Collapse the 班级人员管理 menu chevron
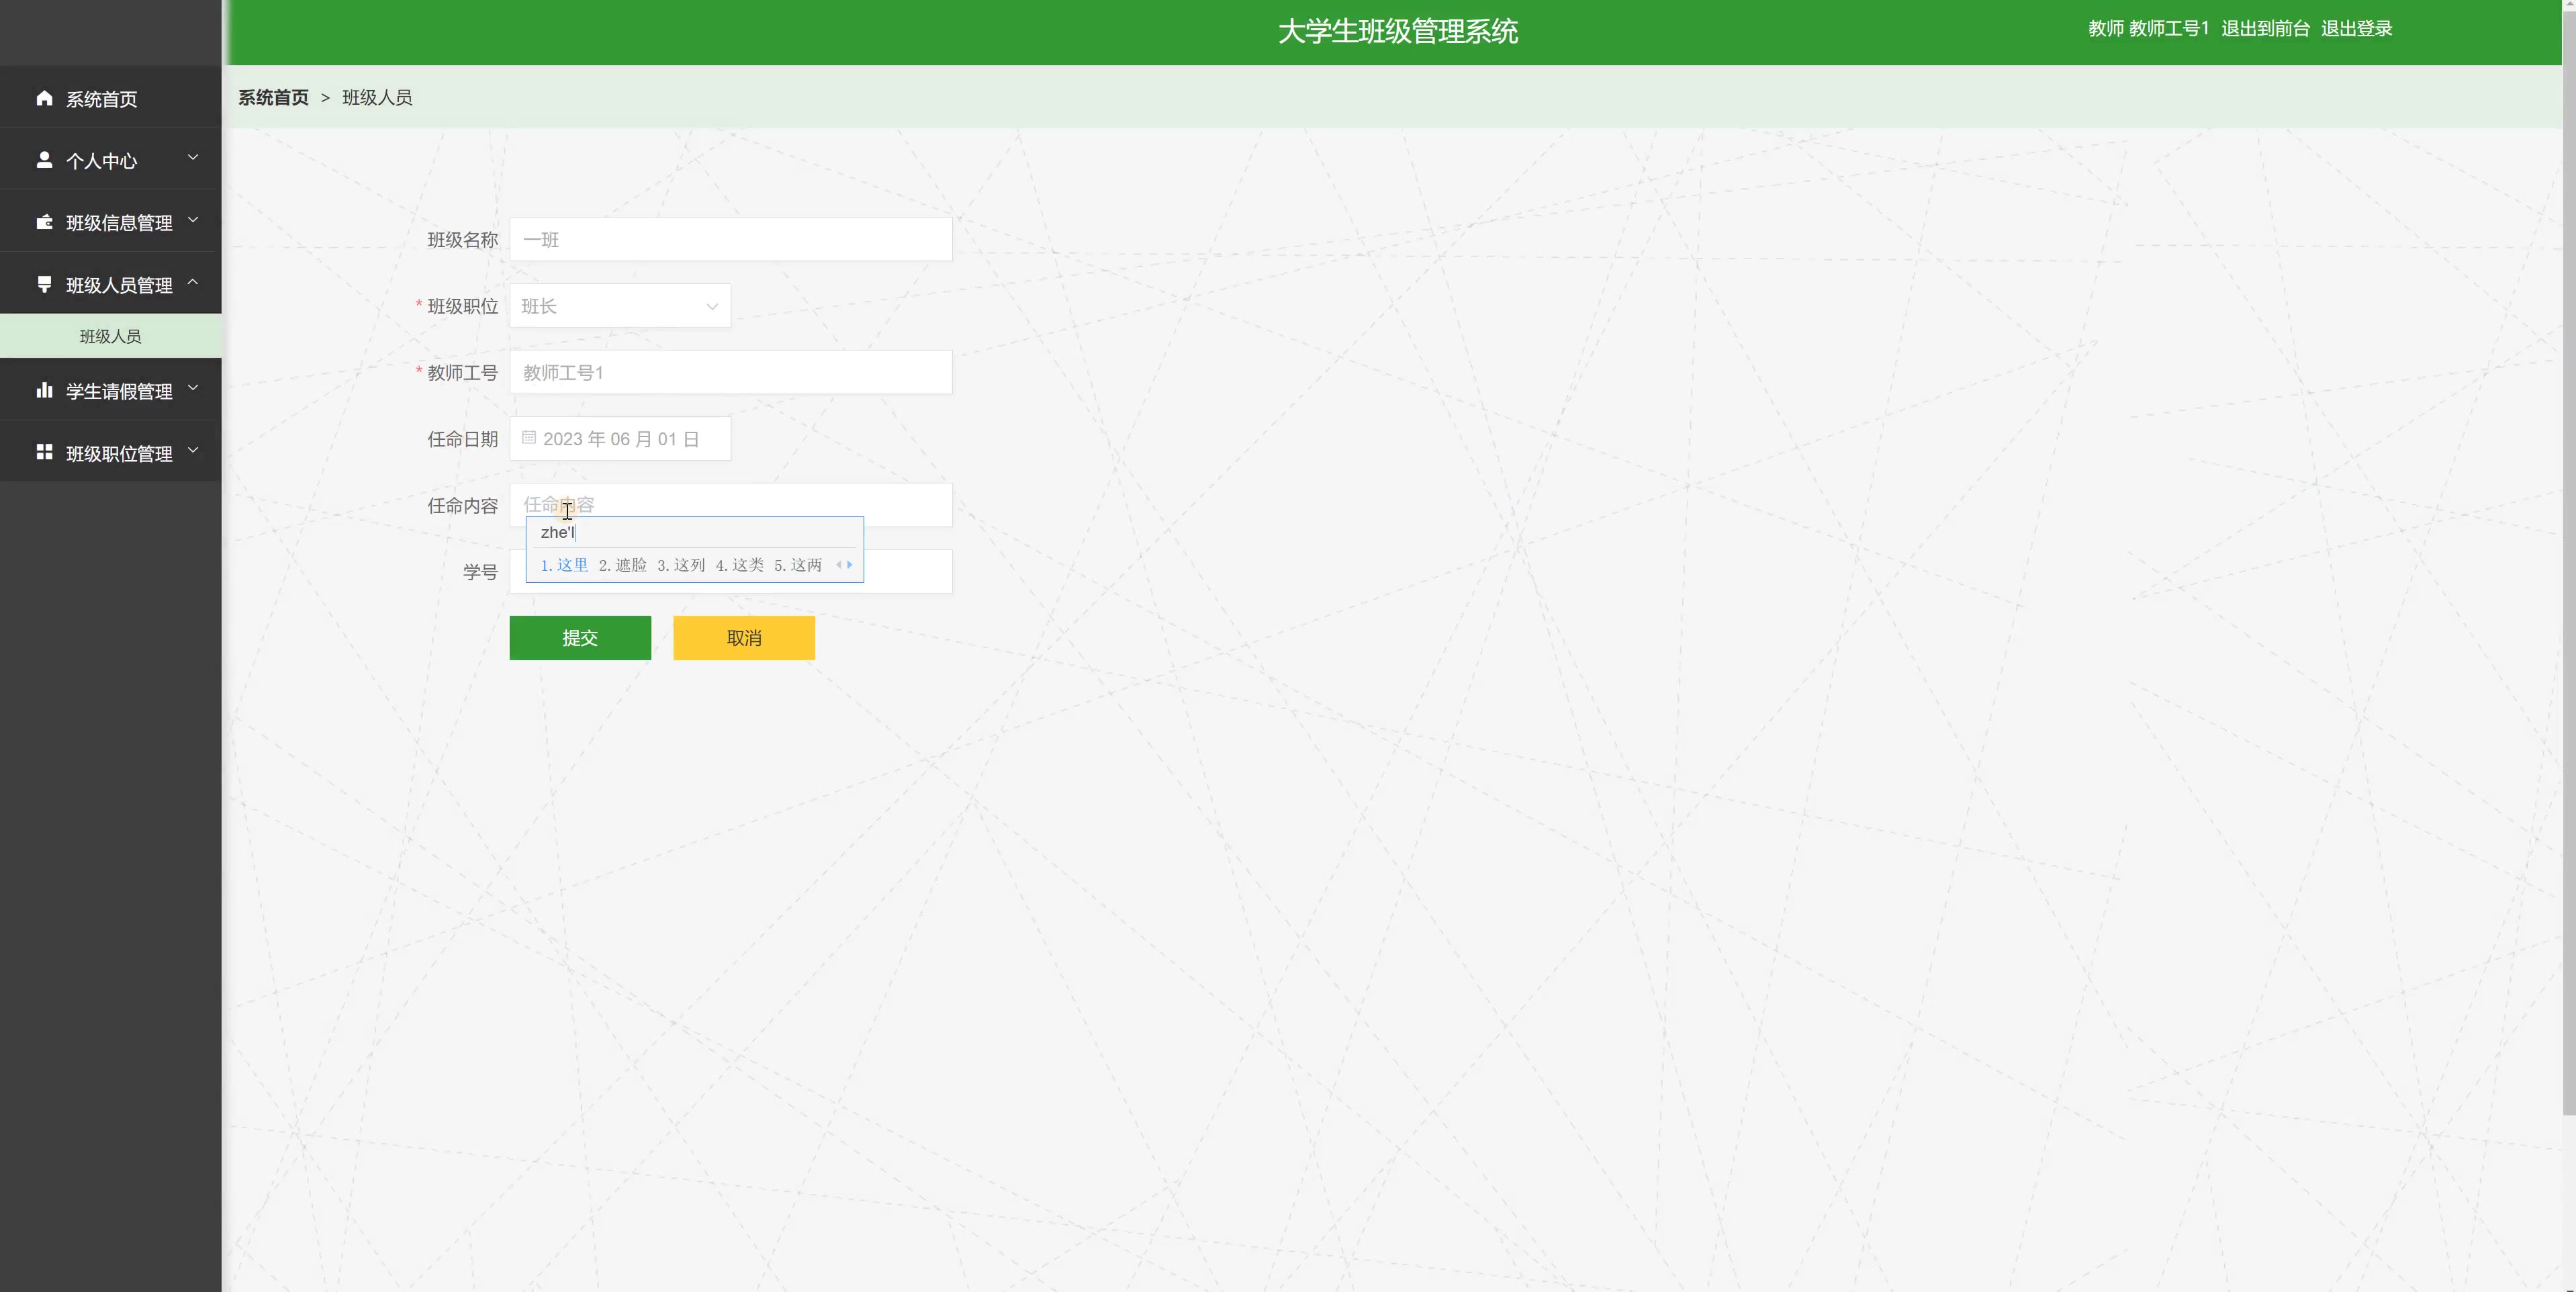This screenshot has width=2576, height=1292. [193, 283]
